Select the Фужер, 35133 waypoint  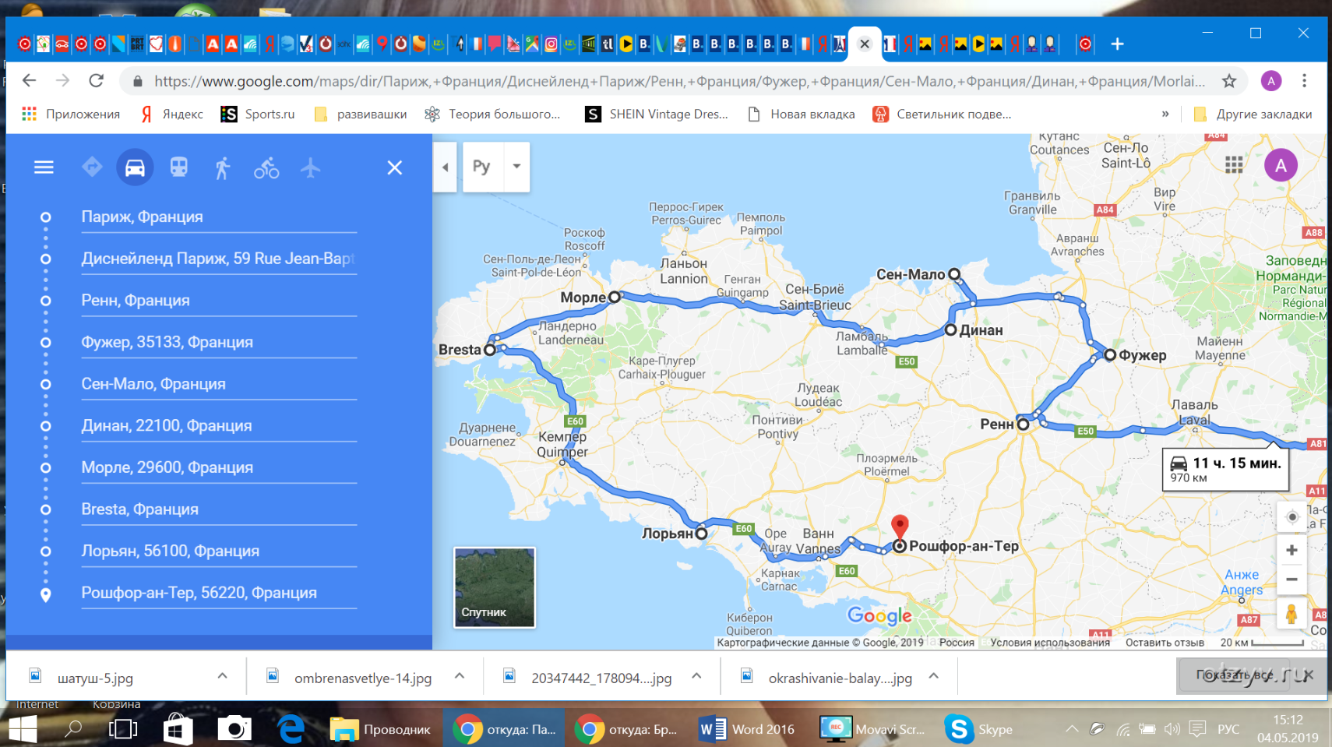pyautogui.click(x=219, y=342)
